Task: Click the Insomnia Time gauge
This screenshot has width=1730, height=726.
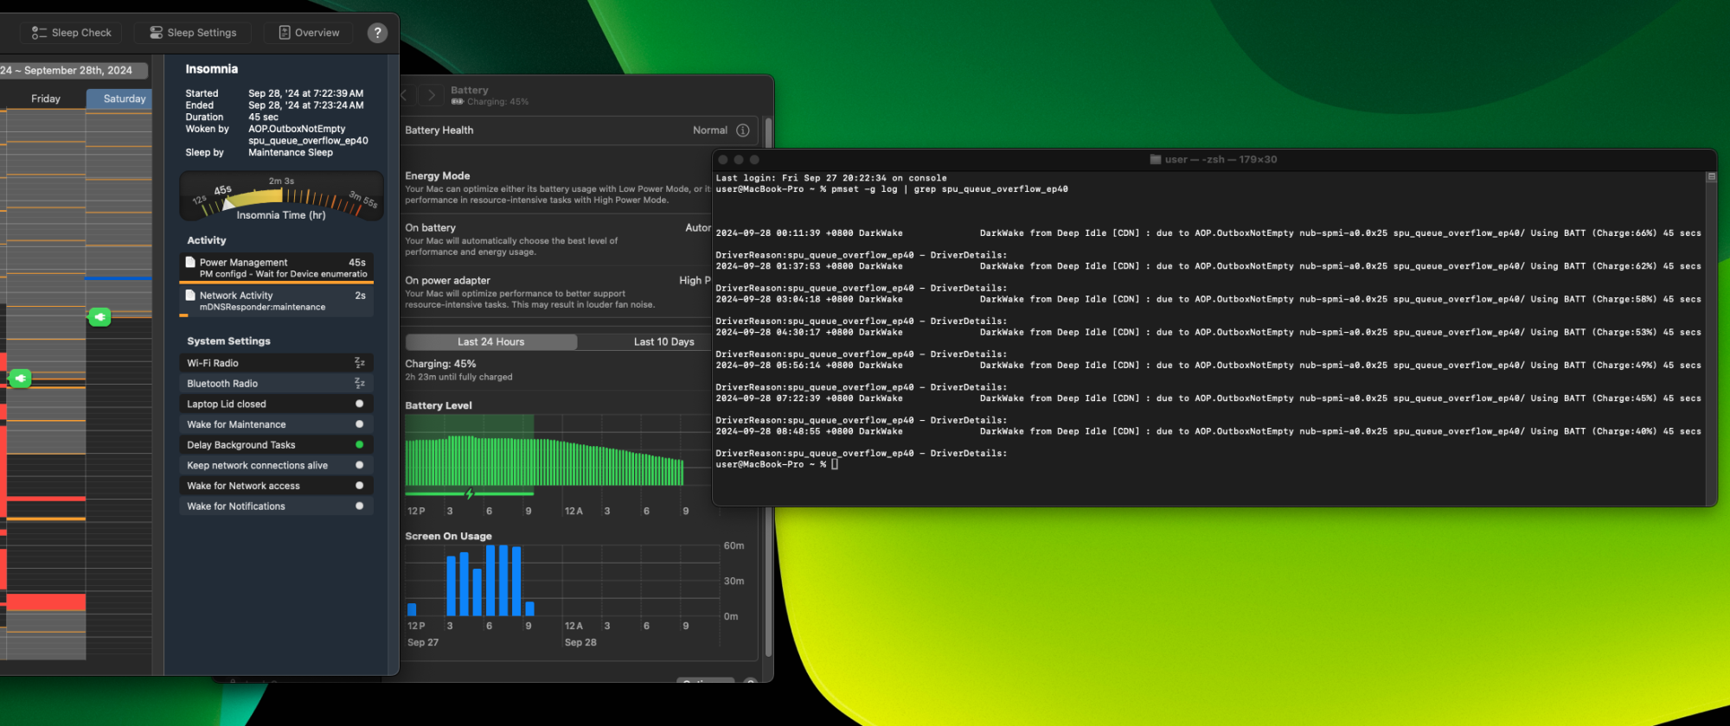Action: [x=281, y=198]
